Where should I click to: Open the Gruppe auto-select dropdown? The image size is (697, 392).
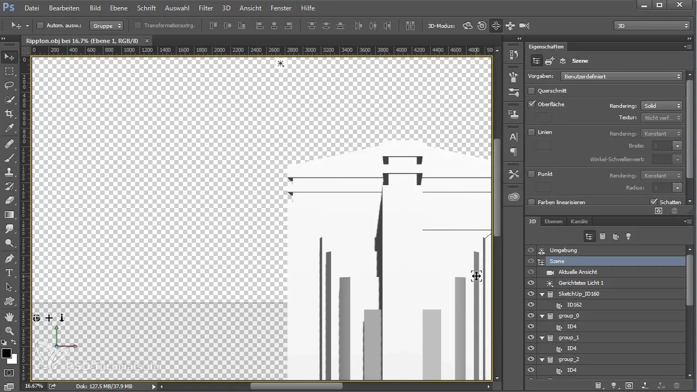pos(107,26)
